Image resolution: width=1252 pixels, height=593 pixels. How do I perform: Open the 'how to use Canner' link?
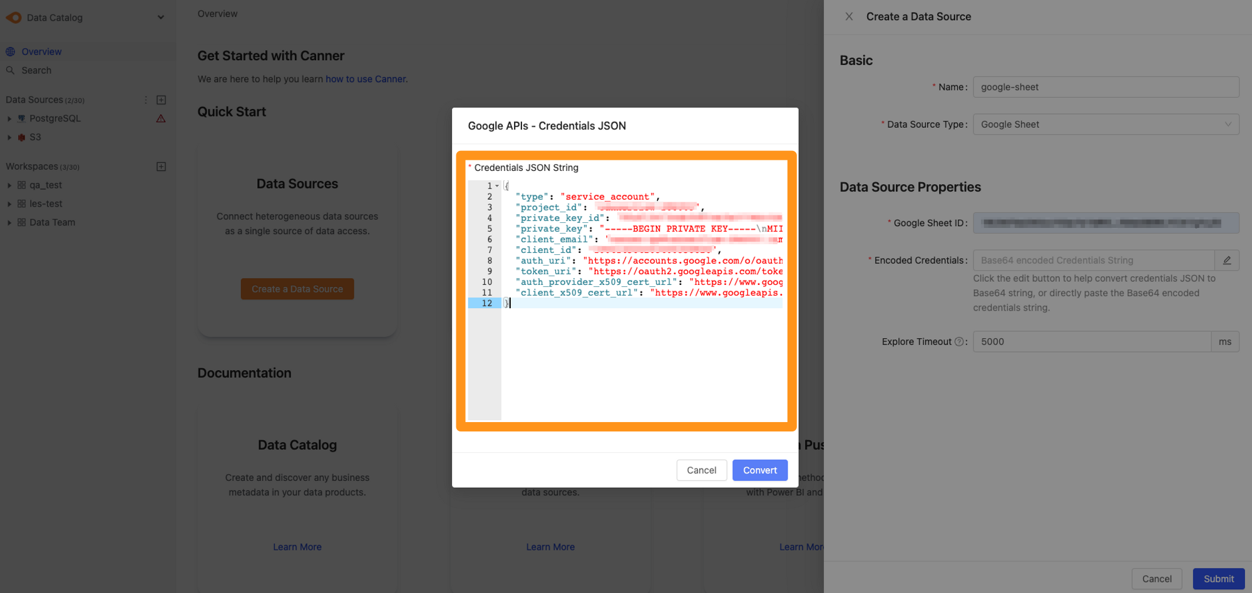click(366, 79)
